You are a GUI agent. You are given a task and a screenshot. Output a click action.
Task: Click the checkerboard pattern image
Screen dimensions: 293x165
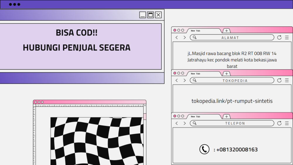pyautogui.click(x=96, y=141)
